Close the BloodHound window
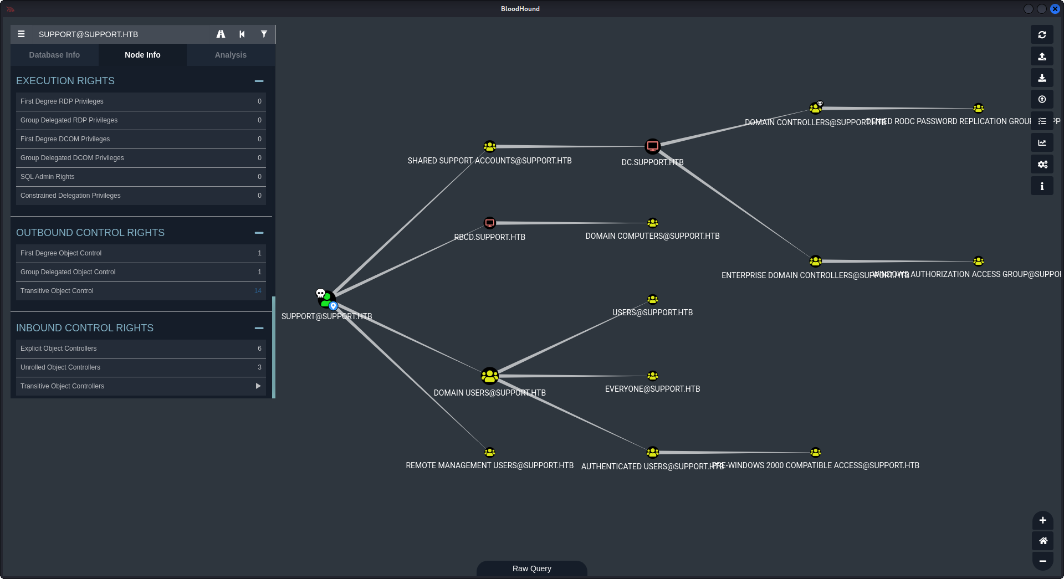Screen dimensions: 1064x579 point(1055,9)
